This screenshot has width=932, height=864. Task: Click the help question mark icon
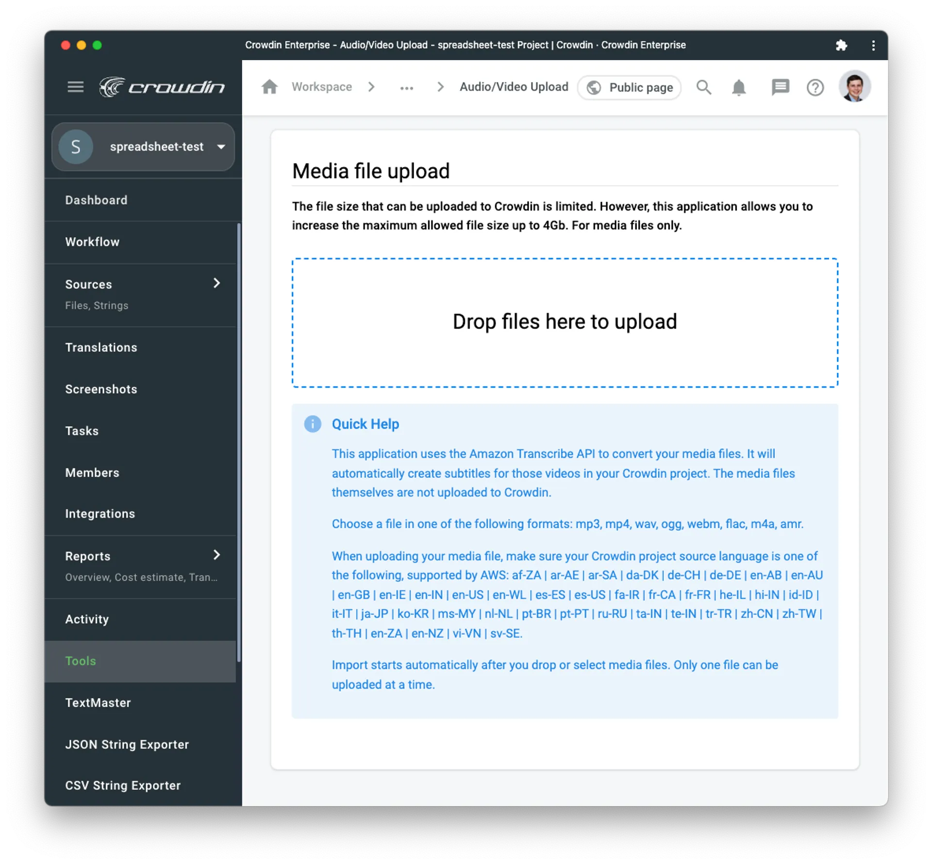click(815, 87)
